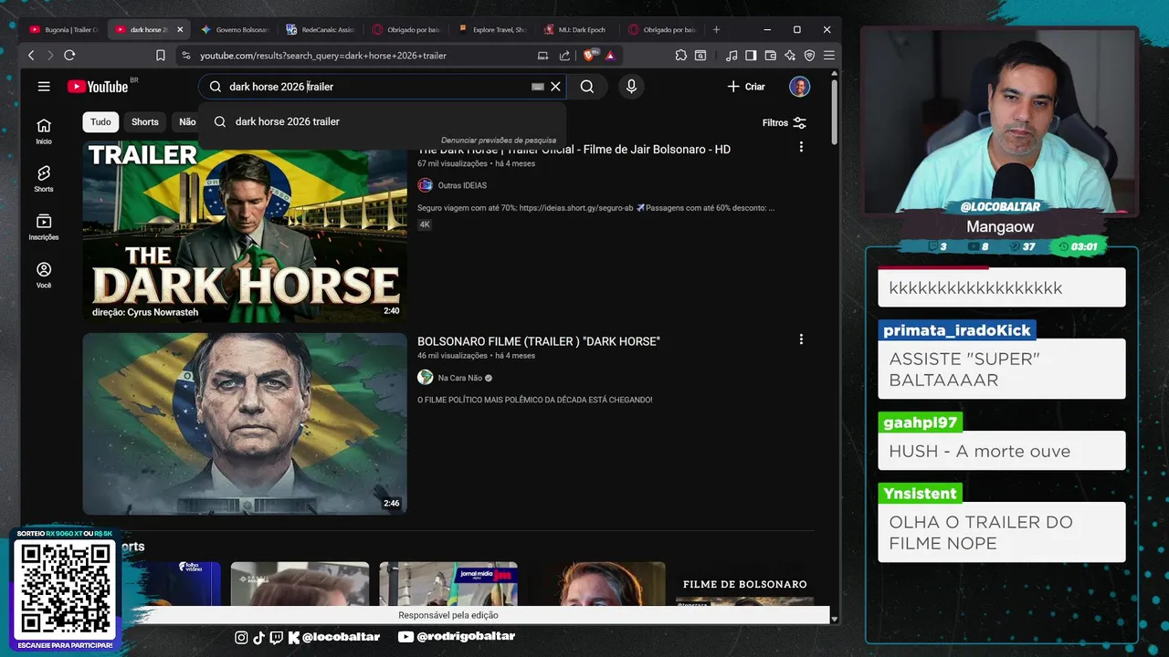This screenshot has width=1169, height=657.
Task: Play The Dark Horse trailer thumbnail
Action: tap(245, 233)
